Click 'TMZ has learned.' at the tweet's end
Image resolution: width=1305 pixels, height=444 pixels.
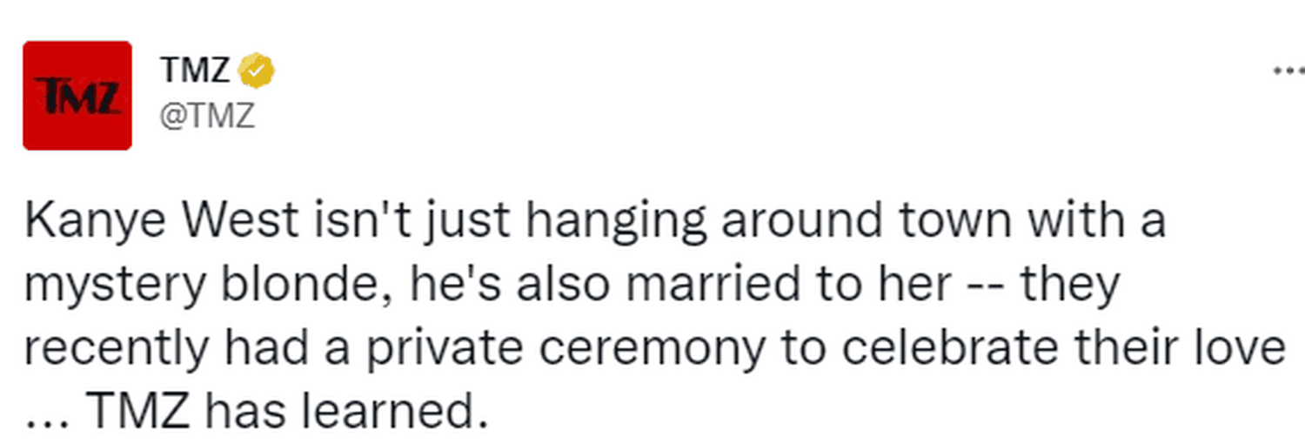pyautogui.click(x=288, y=411)
